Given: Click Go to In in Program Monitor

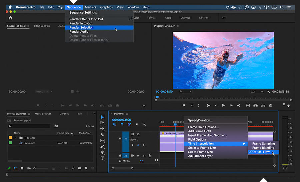Looking at the screenshot, I should coord(209,106).
